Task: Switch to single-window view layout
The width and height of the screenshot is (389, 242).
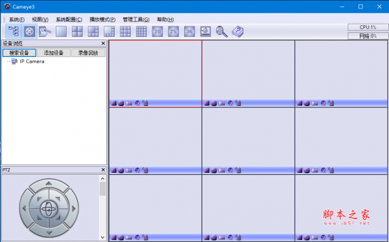Action: tap(62, 32)
